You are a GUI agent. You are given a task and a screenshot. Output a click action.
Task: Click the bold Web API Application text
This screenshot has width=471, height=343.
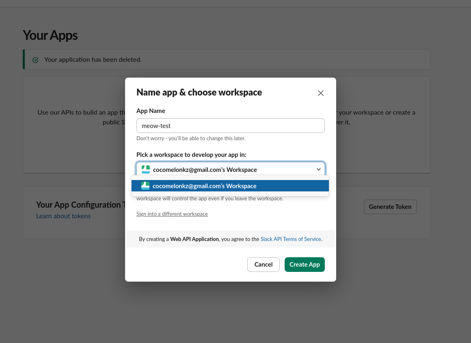coord(194,239)
